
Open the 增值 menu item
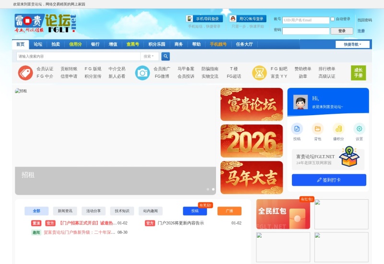tap(113, 44)
